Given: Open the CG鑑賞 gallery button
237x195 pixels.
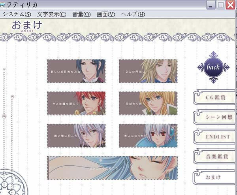Looking at the screenshot, I should [214, 97].
